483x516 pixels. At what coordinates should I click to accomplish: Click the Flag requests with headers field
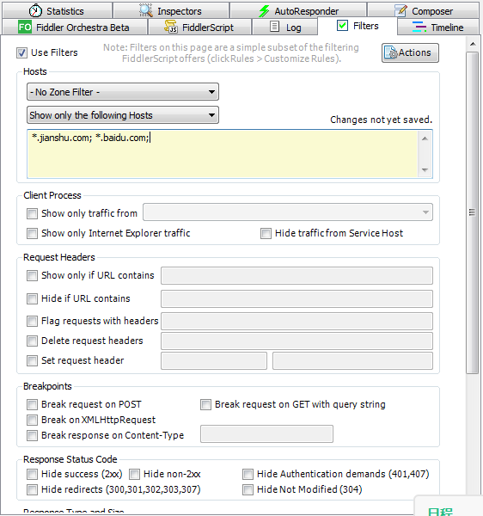297,321
